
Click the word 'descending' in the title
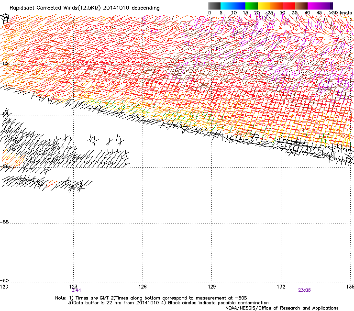pyautogui.click(x=145, y=8)
